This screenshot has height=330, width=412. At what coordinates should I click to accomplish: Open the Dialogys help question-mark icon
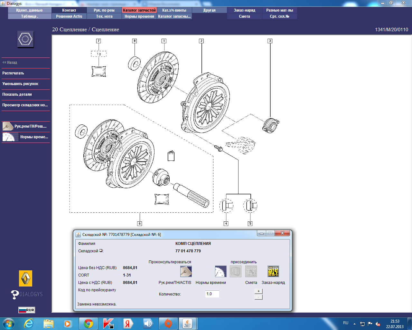pyautogui.click(x=15, y=295)
